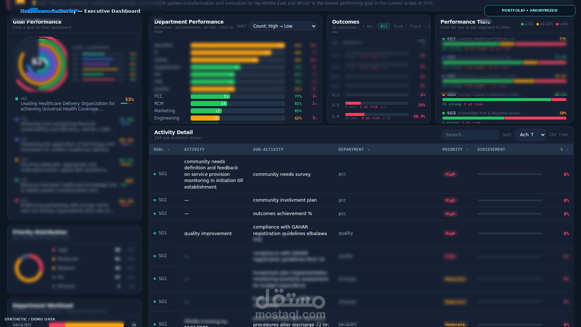Toggle the Asc sort order in Outcomes
The image size is (581, 327).
[x=368, y=26]
